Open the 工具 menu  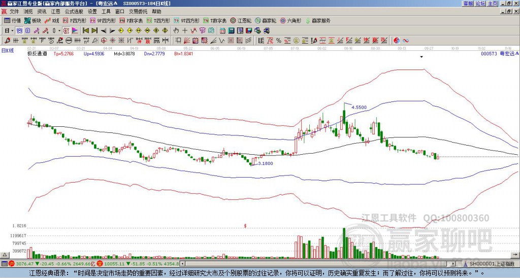coord(106,12)
